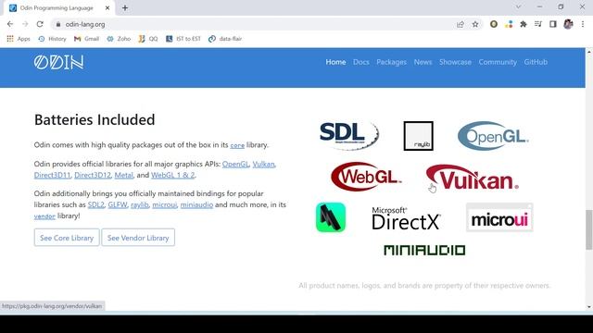
Task: Click the WebGL logo
Action: tap(366, 177)
